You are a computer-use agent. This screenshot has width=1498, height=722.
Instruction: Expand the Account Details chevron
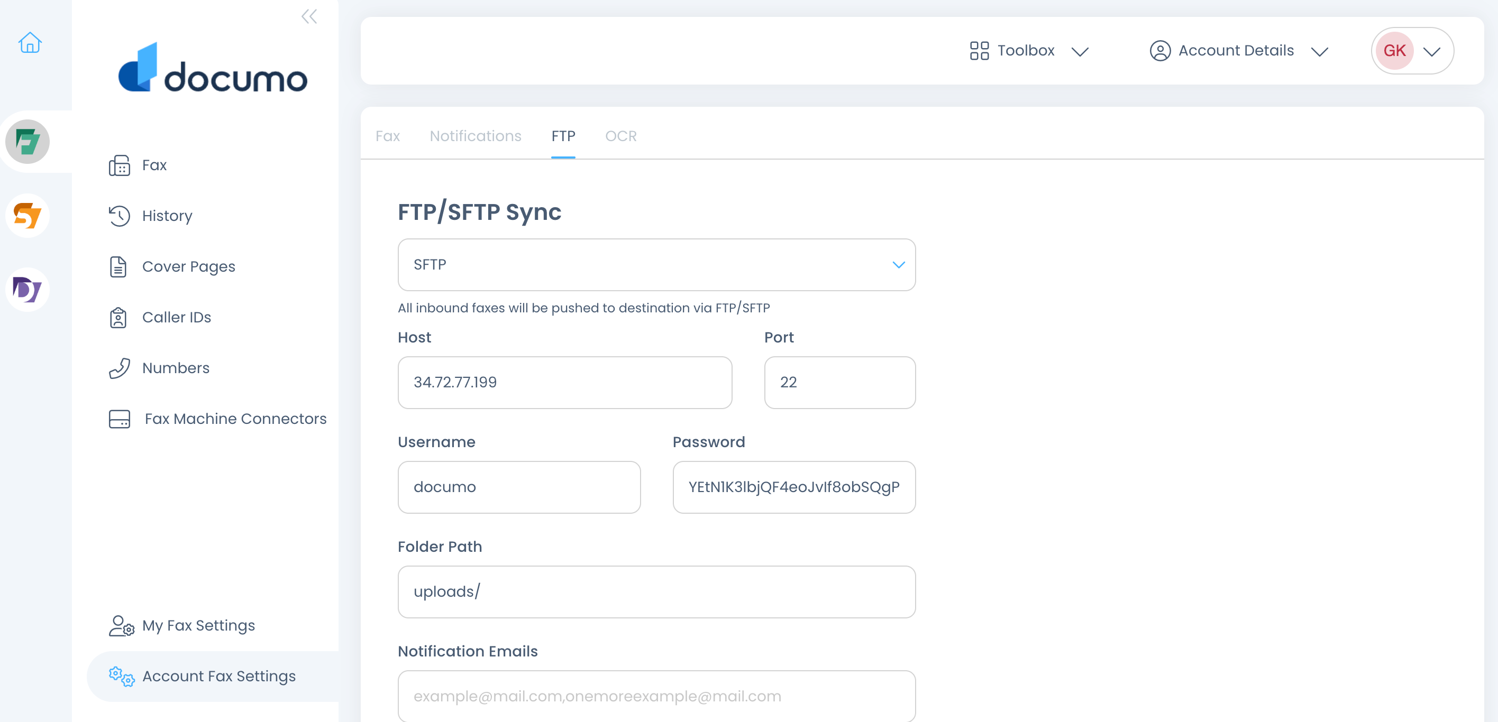coord(1319,52)
